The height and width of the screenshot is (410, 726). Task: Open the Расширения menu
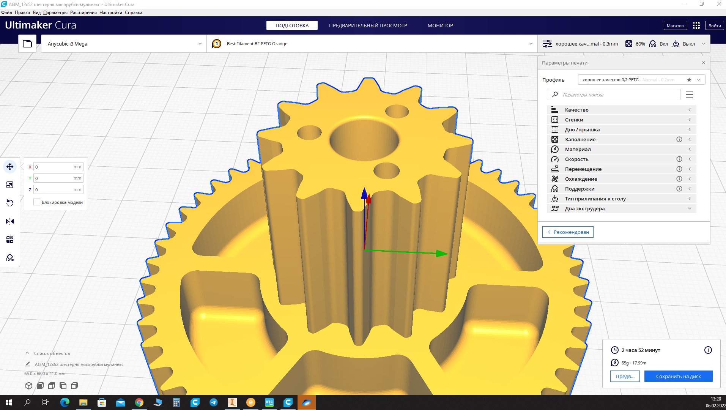[x=83, y=13]
